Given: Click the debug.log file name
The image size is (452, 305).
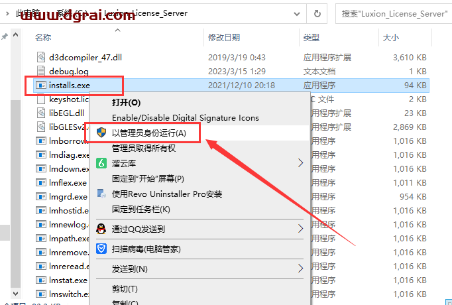Looking at the screenshot, I should coord(69,71).
